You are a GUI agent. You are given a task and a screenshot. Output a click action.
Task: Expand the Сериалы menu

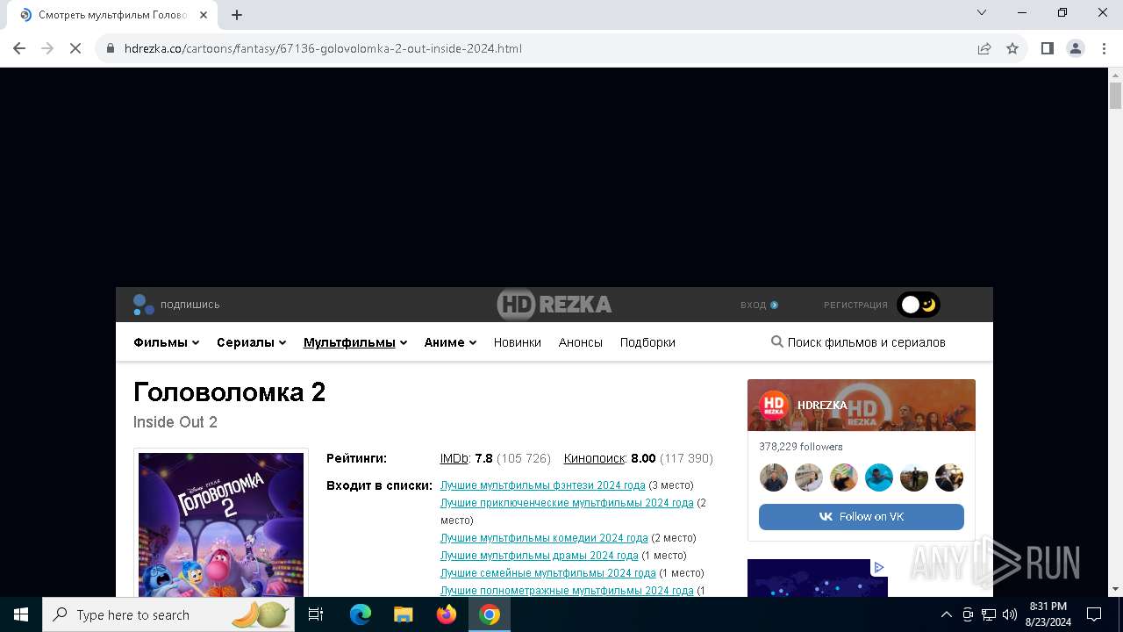pyautogui.click(x=251, y=342)
